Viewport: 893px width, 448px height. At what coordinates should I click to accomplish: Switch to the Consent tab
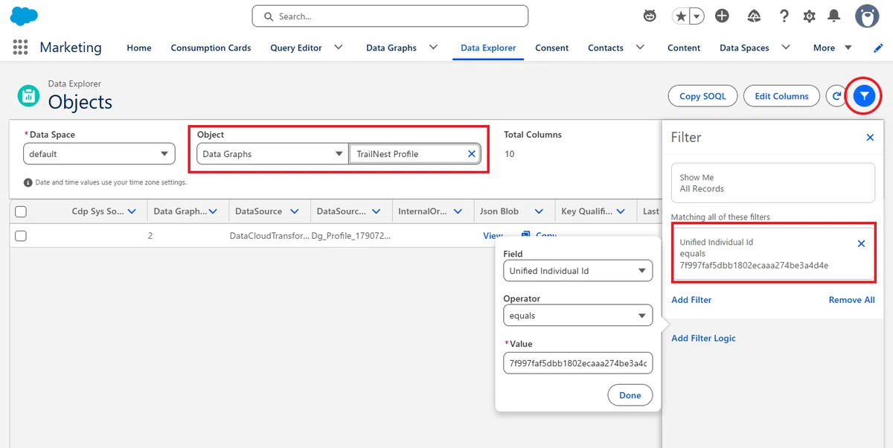(551, 48)
